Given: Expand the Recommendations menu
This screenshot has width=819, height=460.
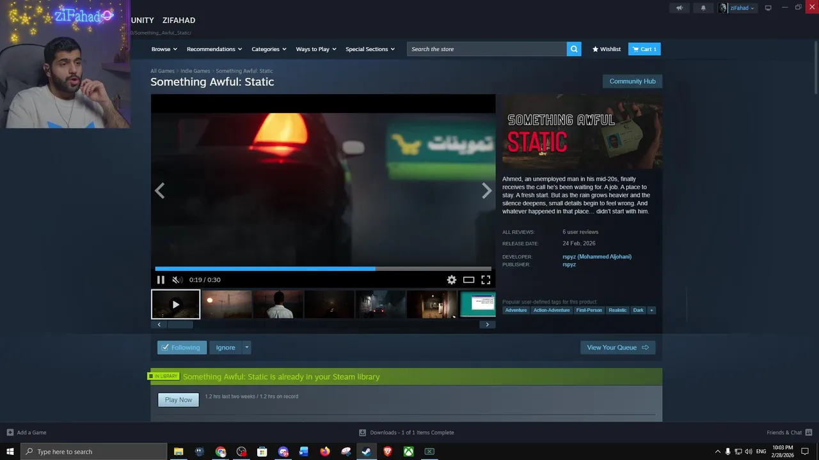Looking at the screenshot, I should coord(214,49).
